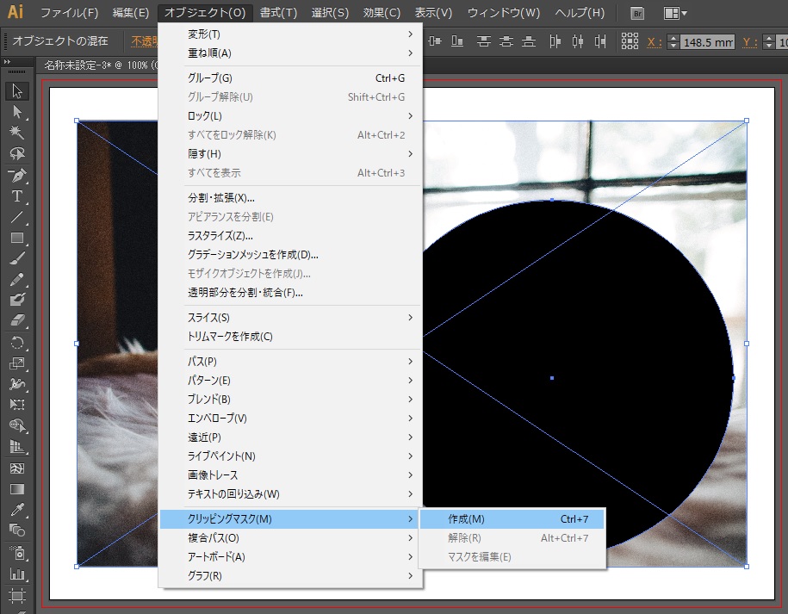Select the Eyedropper tool
The width and height of the screenshot is (788, 614).
(x=16, y=510)
